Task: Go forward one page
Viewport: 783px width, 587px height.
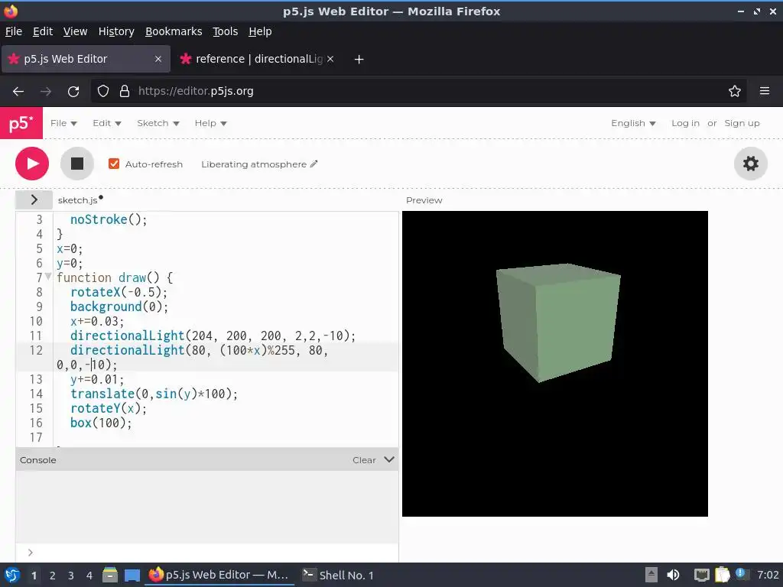Action: (46, 92)
